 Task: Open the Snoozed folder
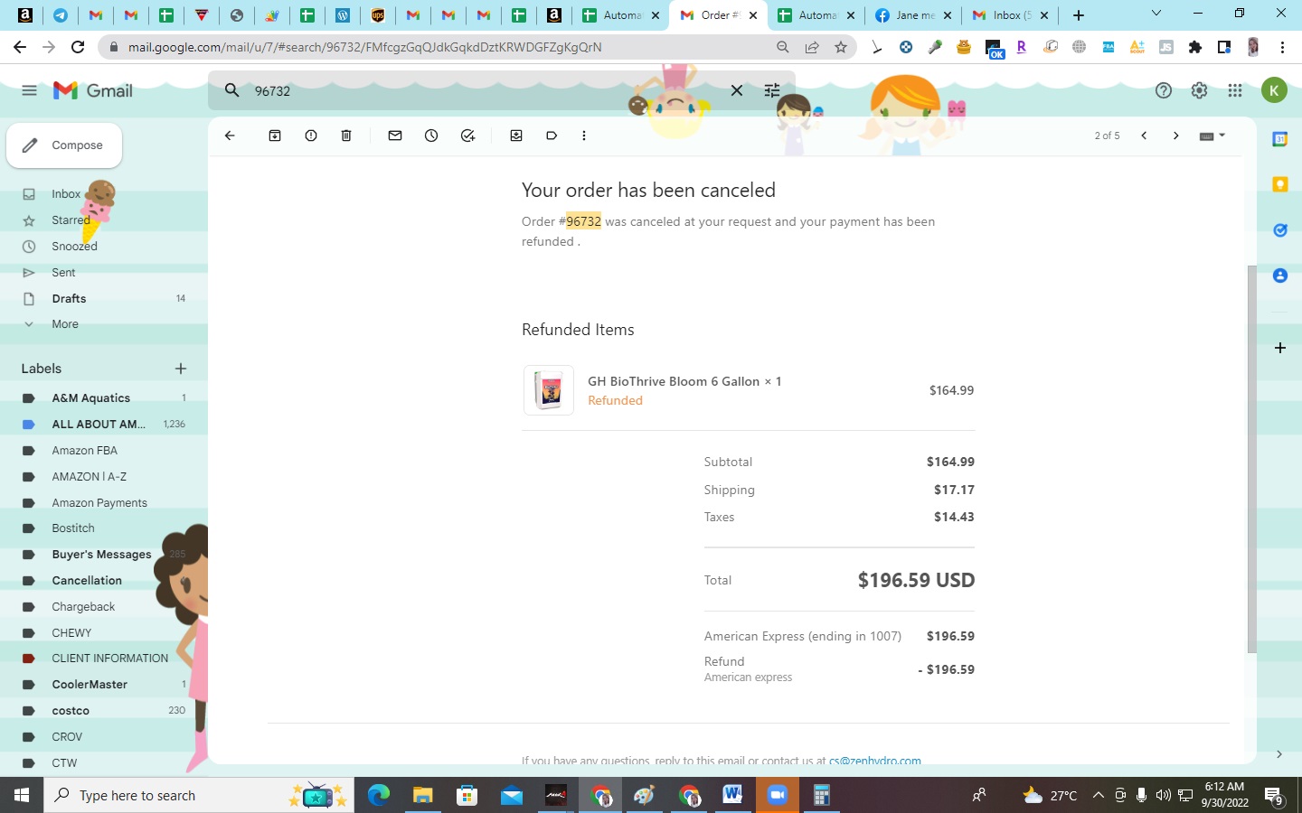point(74,247)
